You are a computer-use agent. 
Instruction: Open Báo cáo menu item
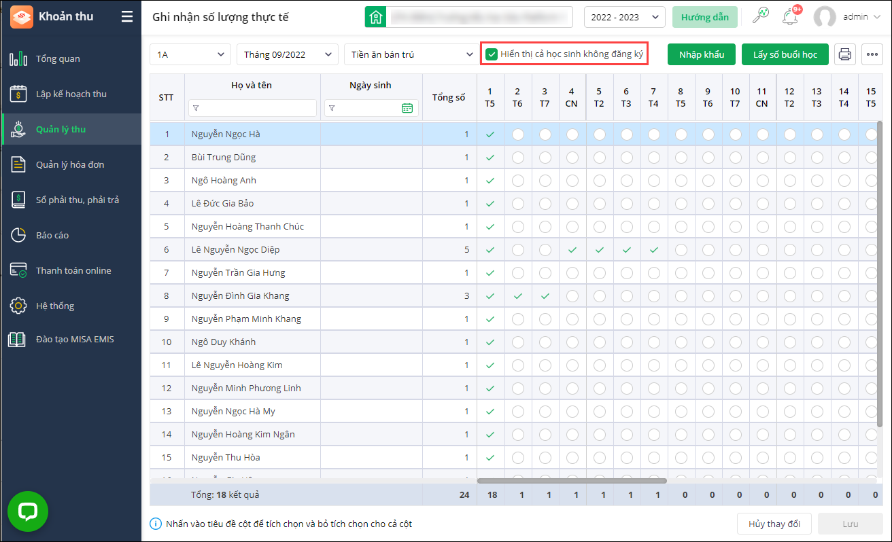pyautogui.click(x=52, y=236)
